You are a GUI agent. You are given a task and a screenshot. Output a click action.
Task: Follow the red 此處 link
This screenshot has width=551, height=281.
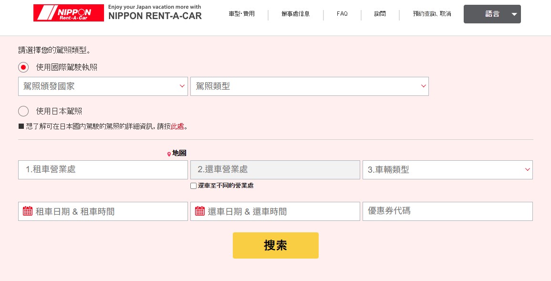pyautogui.click(x=177, y=126)
